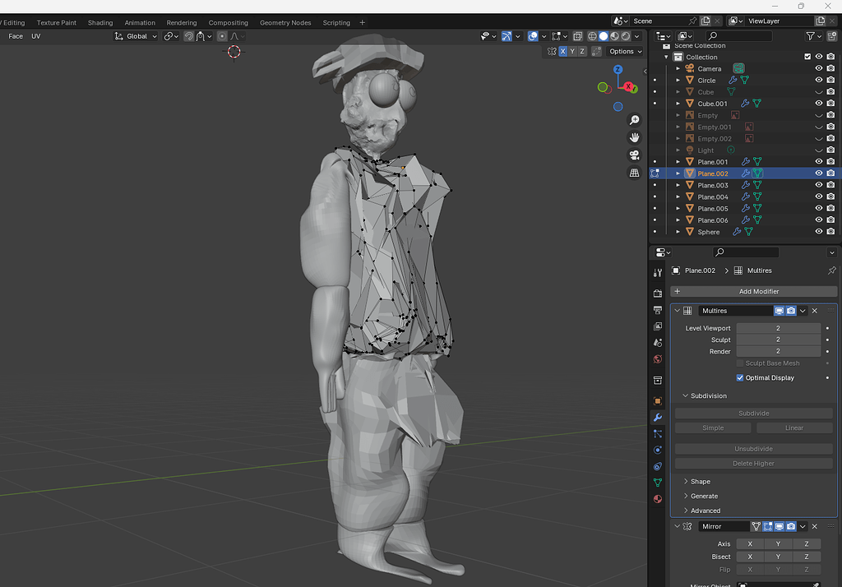Screen dimensions: 842x587
Task: Switch to wireframe viewport shading
Action: 592,36
